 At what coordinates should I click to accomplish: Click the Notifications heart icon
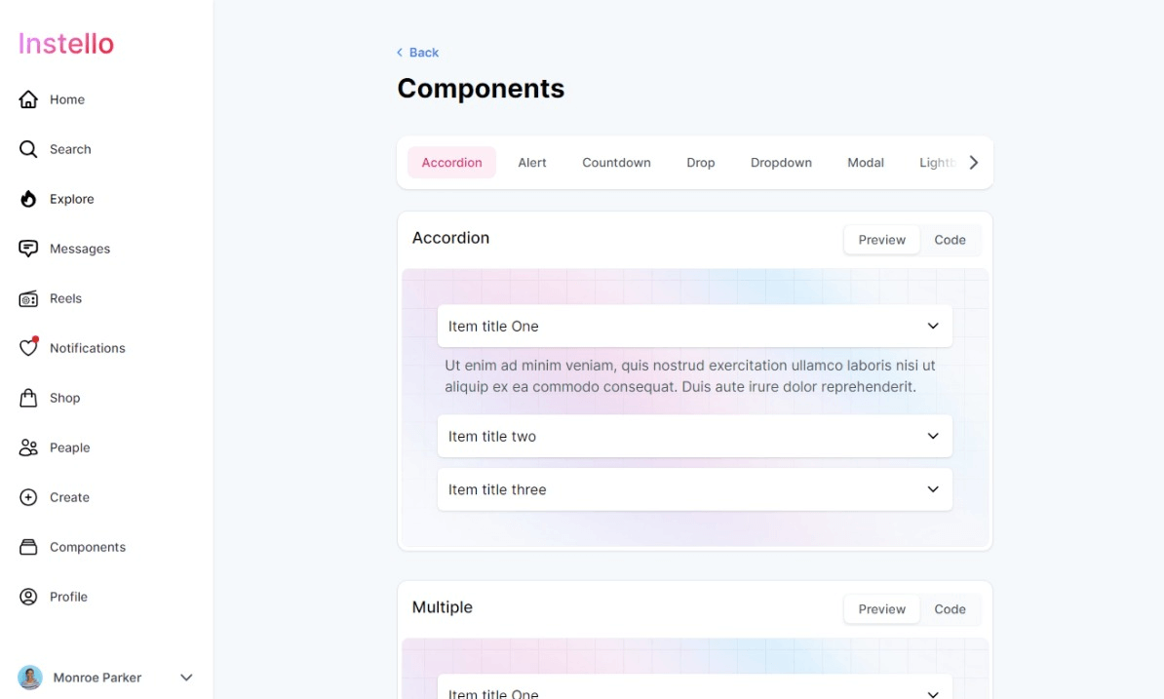pos(28,348)
